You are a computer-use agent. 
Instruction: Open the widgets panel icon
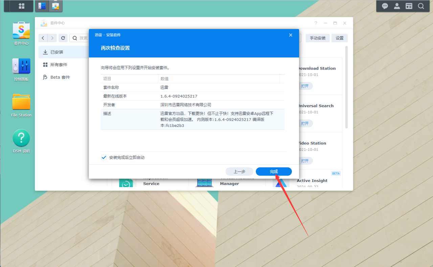click(x=409, y=6)
